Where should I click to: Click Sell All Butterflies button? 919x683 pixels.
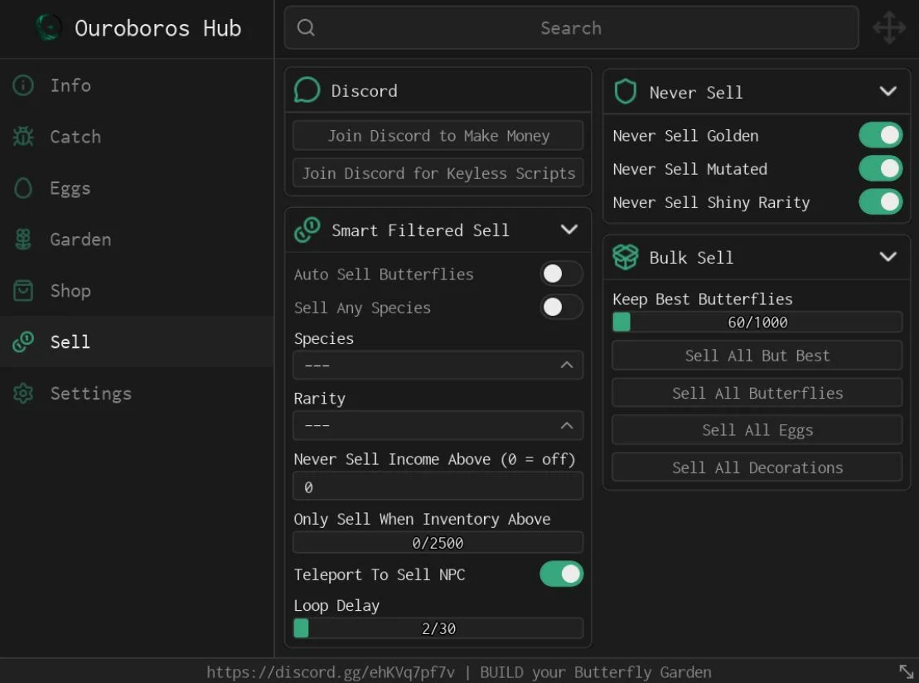coord(757,394)
